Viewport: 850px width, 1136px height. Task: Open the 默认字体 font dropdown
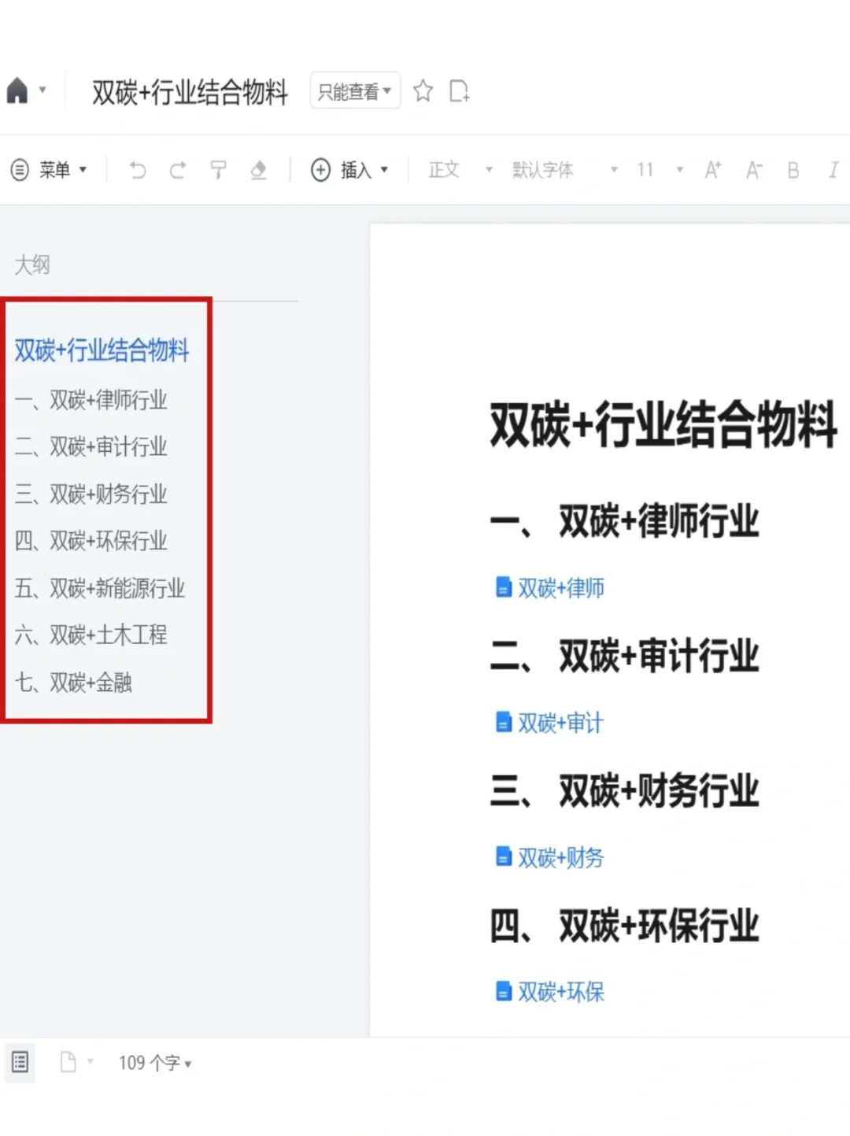click(x=564, y=170)
